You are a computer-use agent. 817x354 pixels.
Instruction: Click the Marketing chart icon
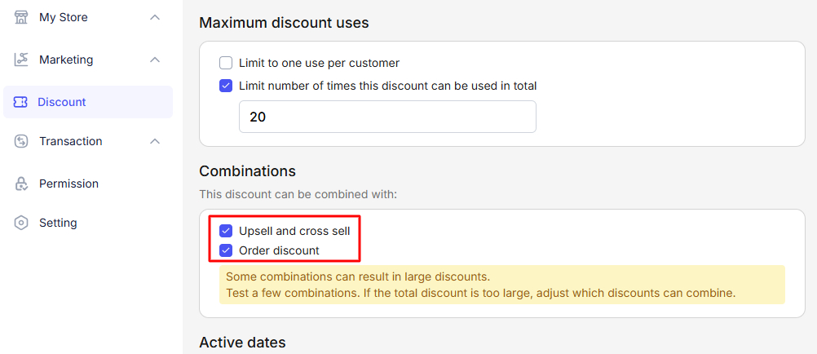pos(21,60)
